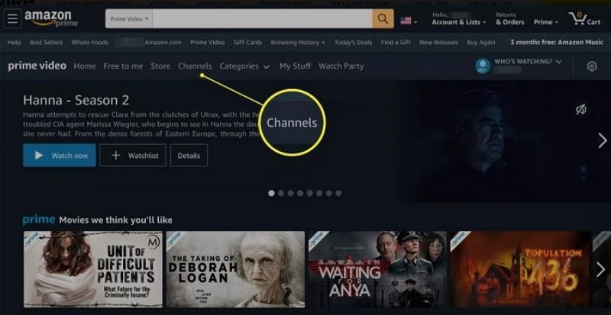
Task: Go to My Stuff tab
Action: [295, 66]
